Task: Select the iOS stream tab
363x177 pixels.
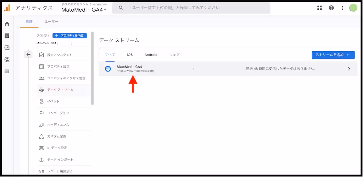Action: click(x=130, y=55)
